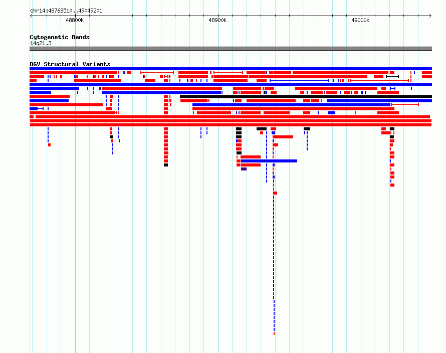Viewport: 446px width, 353px height.
Task: Click the 14q21.3 band label
Action: coord(41,43)
